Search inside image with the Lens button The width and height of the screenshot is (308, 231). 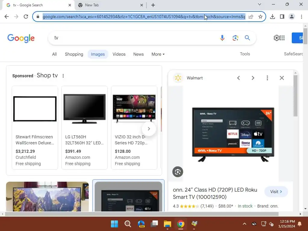[x=177, y=172]
